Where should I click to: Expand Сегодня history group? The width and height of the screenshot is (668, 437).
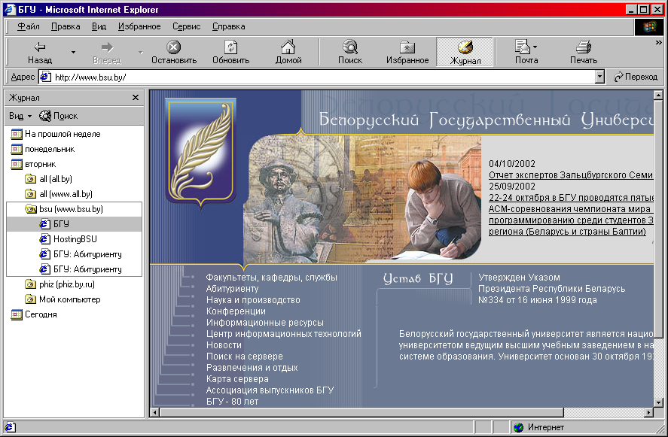(34, 314)
